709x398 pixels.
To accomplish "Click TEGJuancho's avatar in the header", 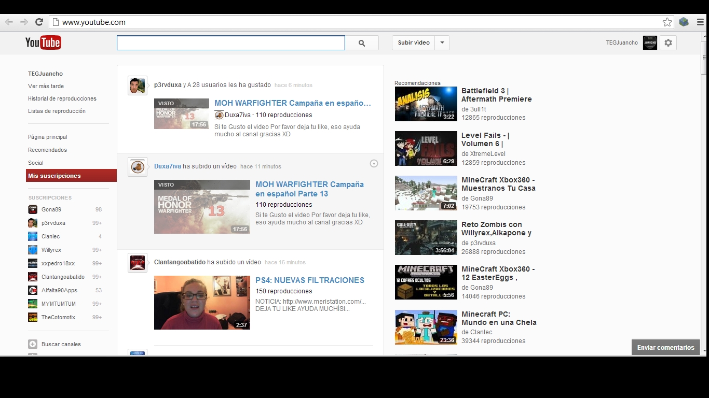I will pos(650,43).
